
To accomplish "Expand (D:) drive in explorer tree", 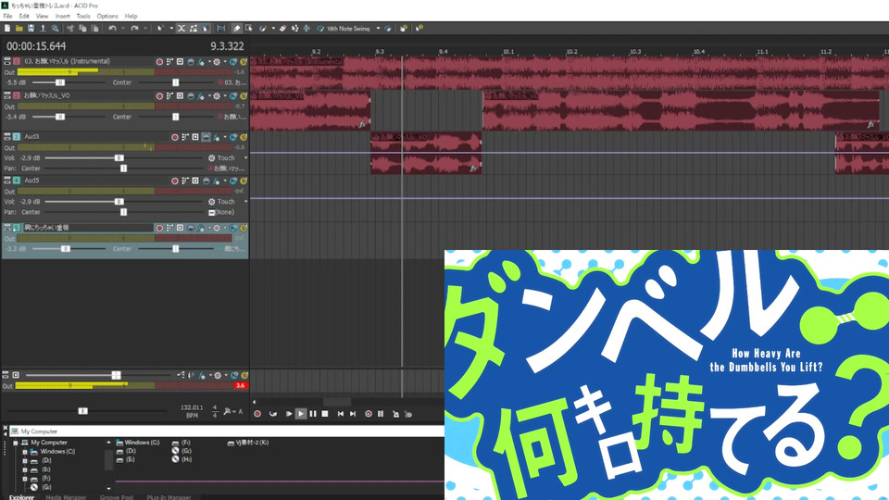I will [25, 461].
